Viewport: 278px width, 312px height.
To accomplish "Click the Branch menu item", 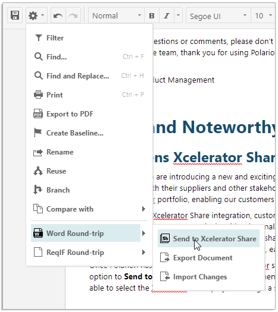I will click(89, 190).
